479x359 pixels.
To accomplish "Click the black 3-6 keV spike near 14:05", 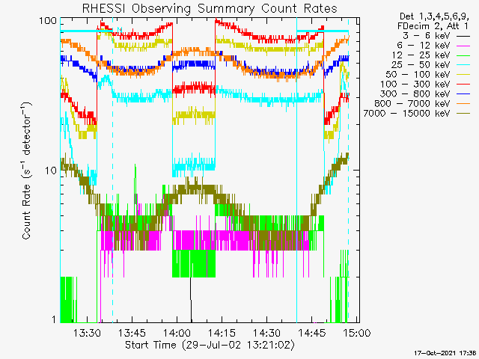I will pyautogui.click(x=191, y=299).
